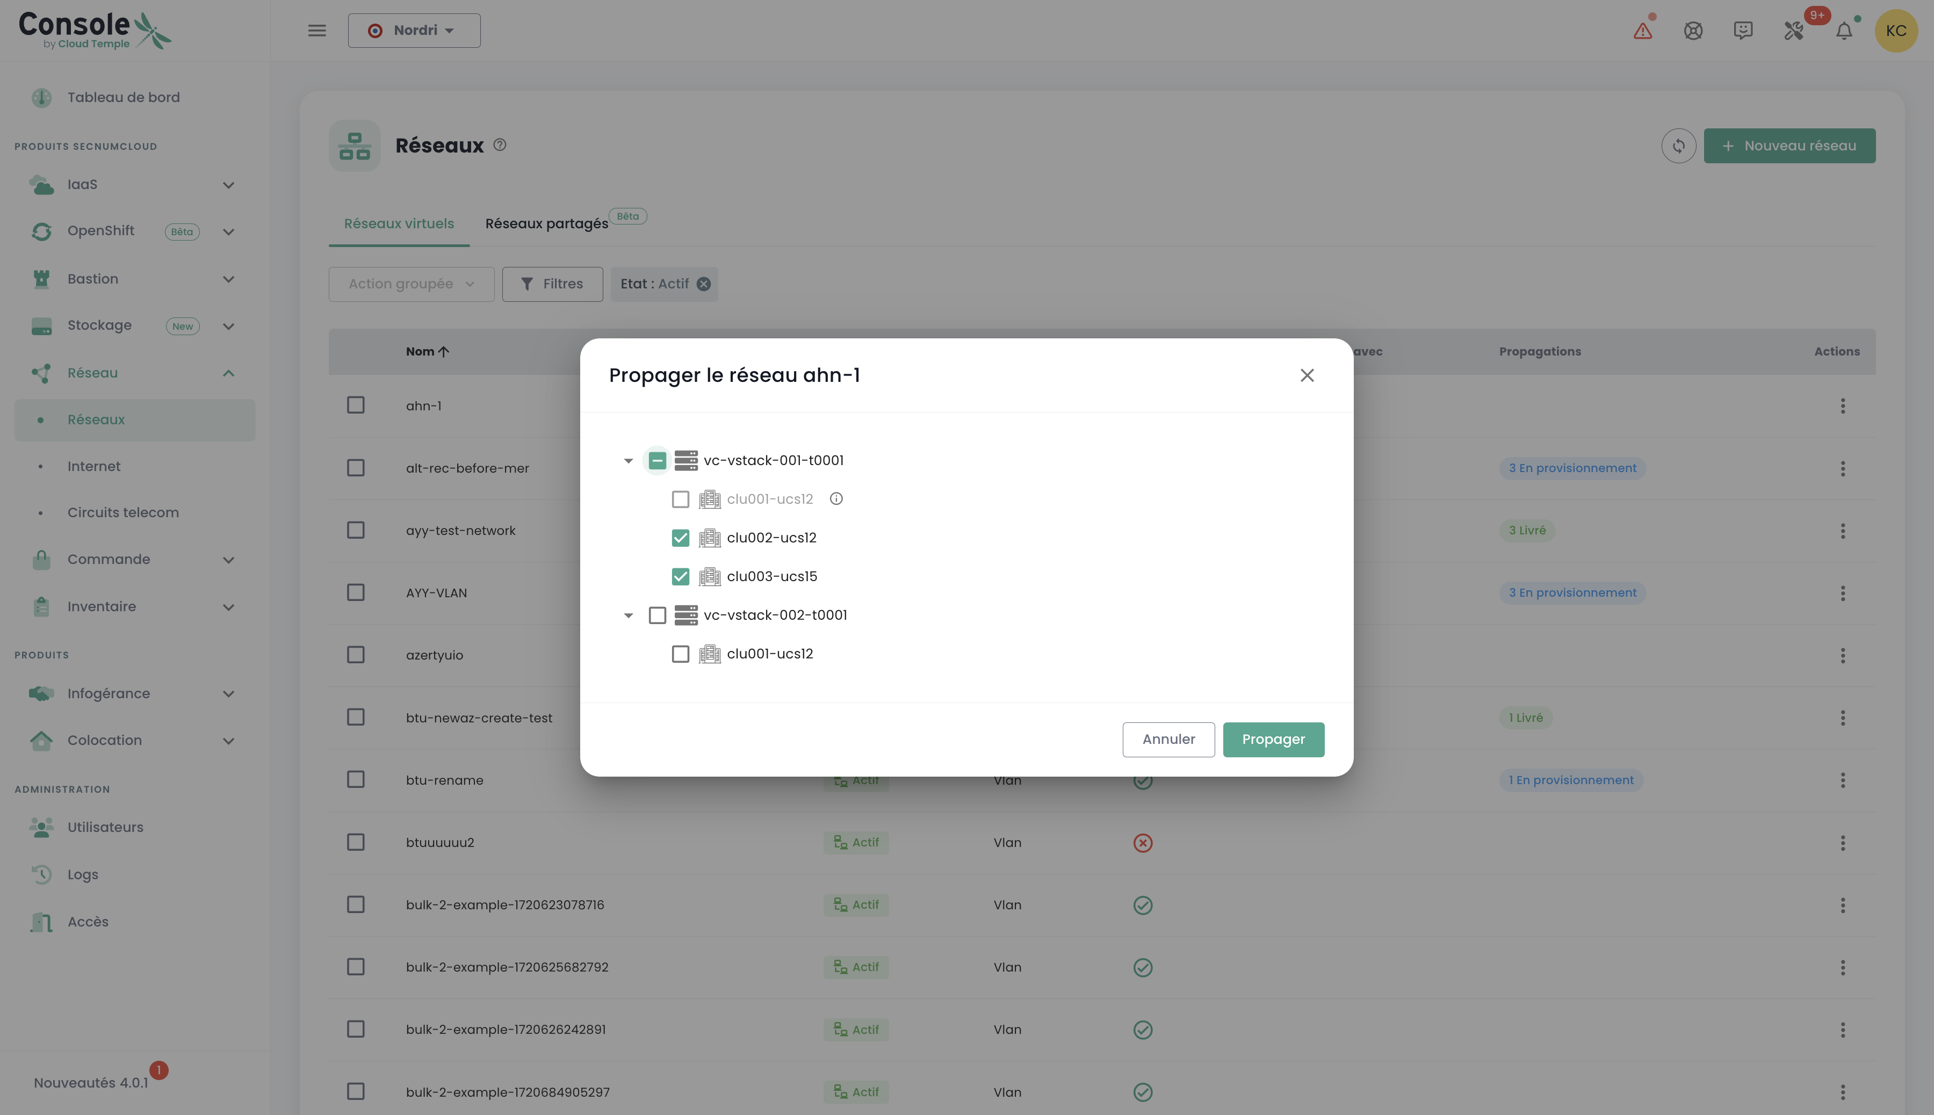Uncheck the clu003-ucs15 cluster checkbox
Screen dimensions: 1934x1115
680,576
